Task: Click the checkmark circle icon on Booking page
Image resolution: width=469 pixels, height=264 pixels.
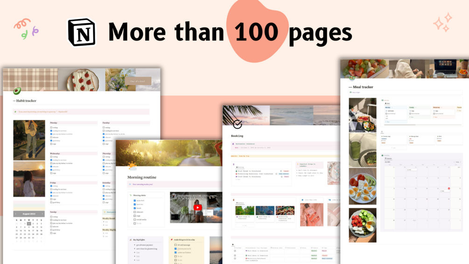Action: (238, 124)
